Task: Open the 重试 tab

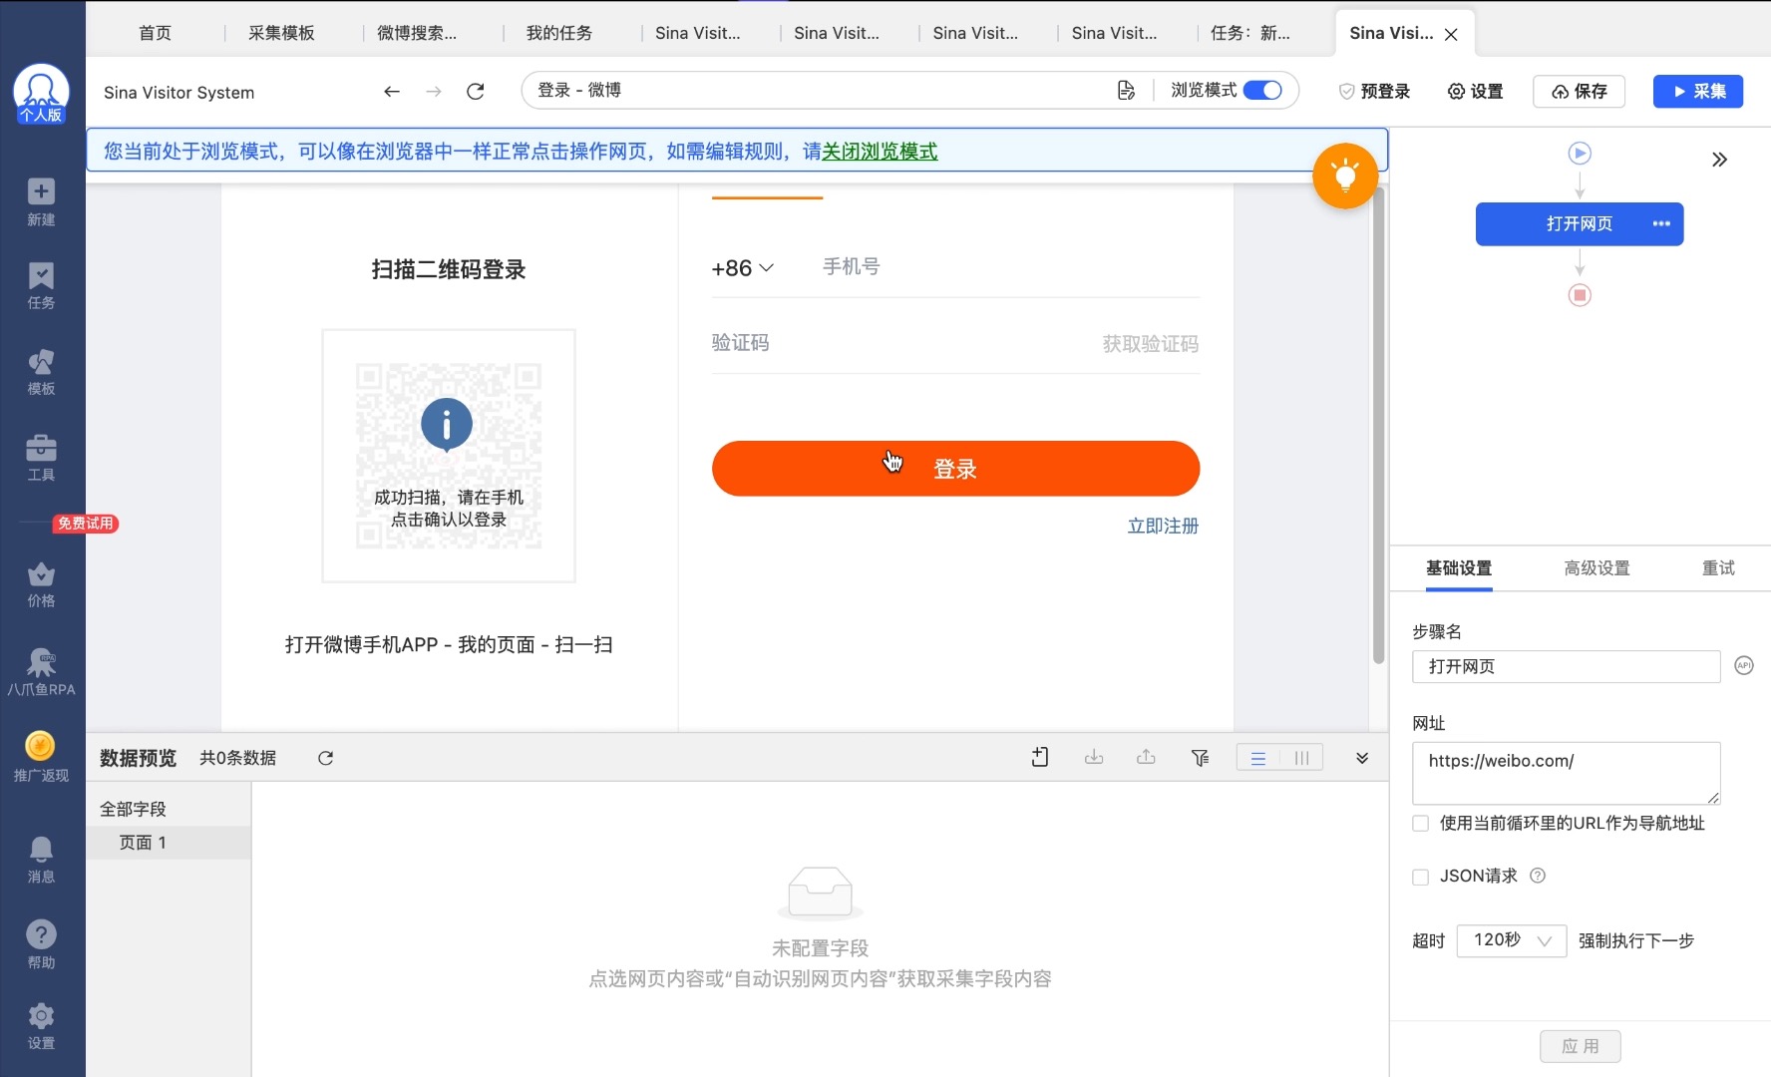Action: pos(1718,568)
